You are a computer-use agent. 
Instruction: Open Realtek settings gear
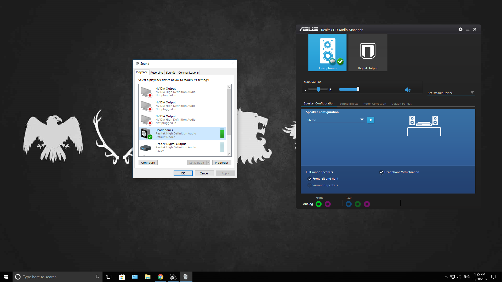pyautogui.click(x=460, y=30)
